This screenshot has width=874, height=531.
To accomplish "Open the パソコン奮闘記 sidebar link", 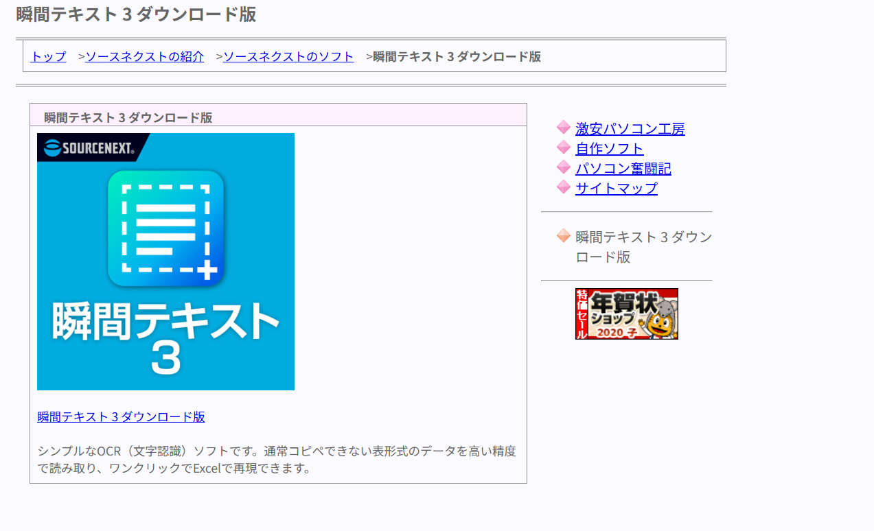I will [623, 168].
